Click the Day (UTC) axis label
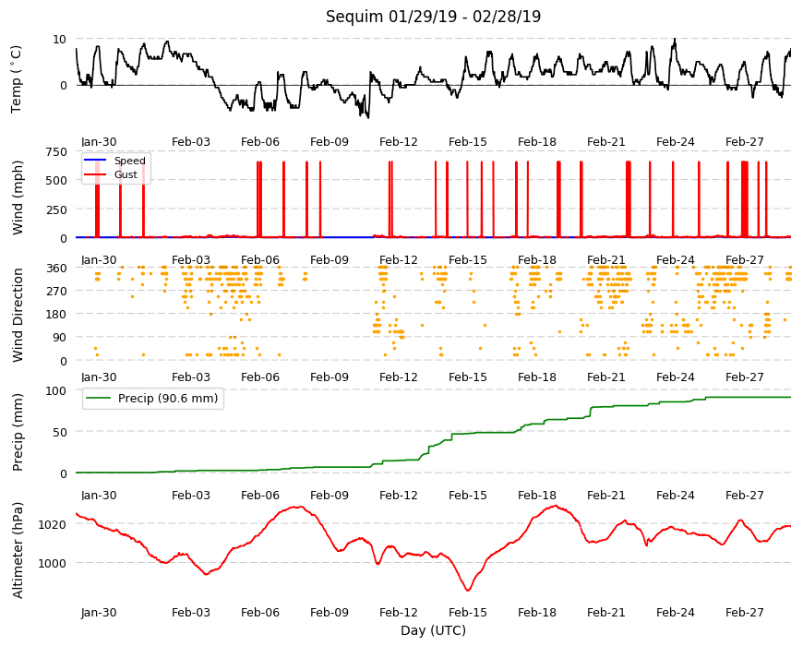Screen dimensions: 803x646 [x=433, y=630]
